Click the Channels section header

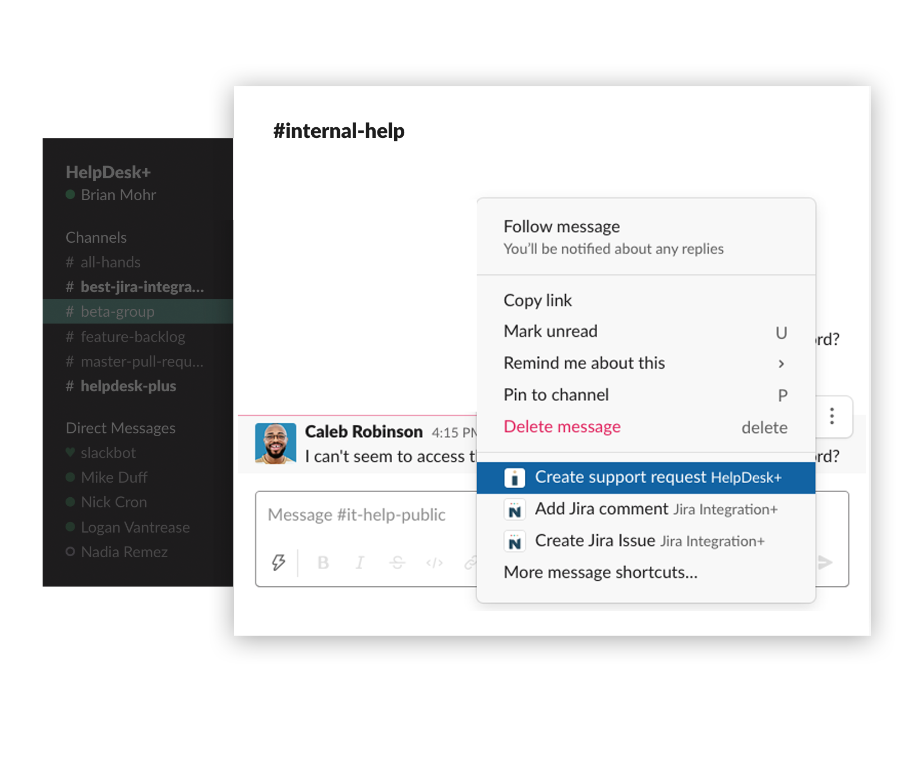(x=96, y=238)
